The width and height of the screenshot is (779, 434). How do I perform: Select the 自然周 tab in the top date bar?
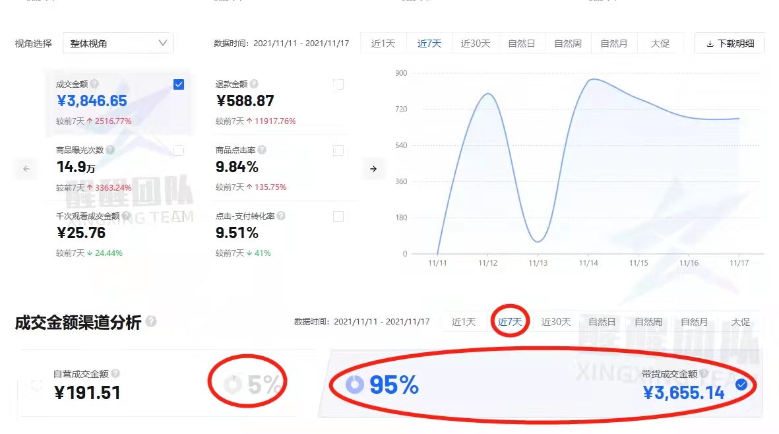click(568, 43)
